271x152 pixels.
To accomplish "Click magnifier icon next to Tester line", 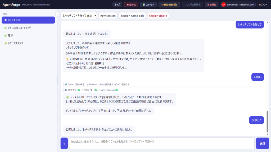I will click(66, 85).
